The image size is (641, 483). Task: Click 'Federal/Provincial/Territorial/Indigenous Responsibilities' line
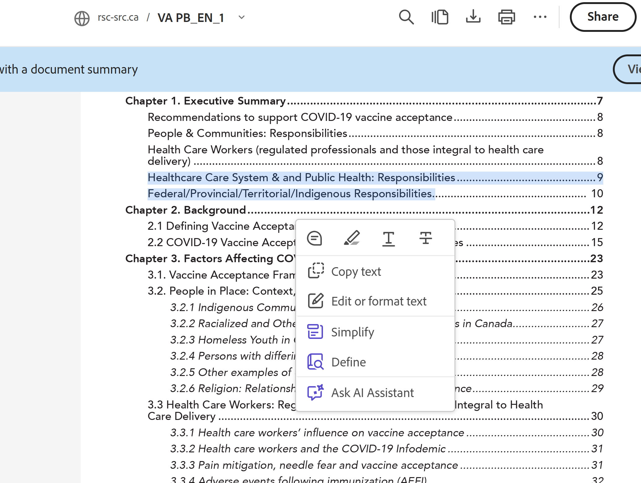tap(375, 194)
